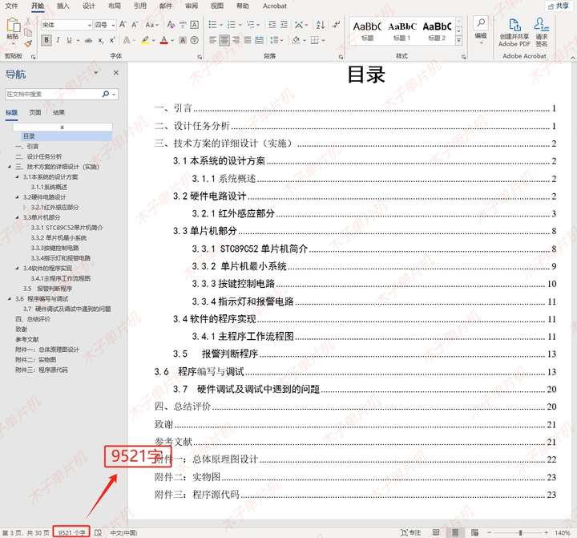Close the navigation pane

click(x=116, y=72)
